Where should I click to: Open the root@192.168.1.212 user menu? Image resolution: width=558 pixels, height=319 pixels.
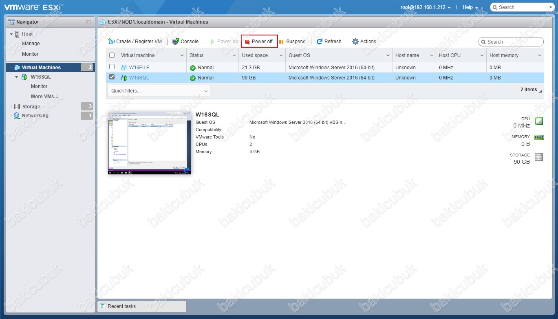click(x=426, y=7)
